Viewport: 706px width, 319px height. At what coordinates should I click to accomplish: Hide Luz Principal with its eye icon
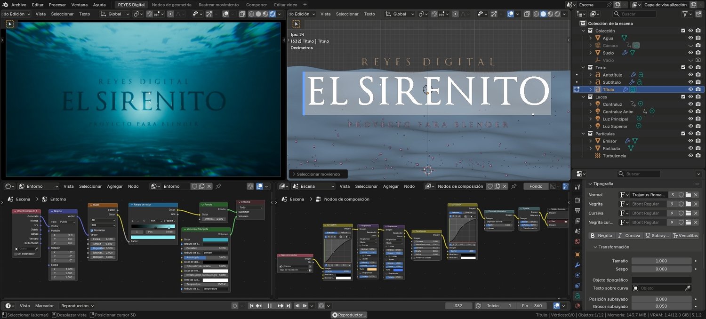tap(690, 119)
